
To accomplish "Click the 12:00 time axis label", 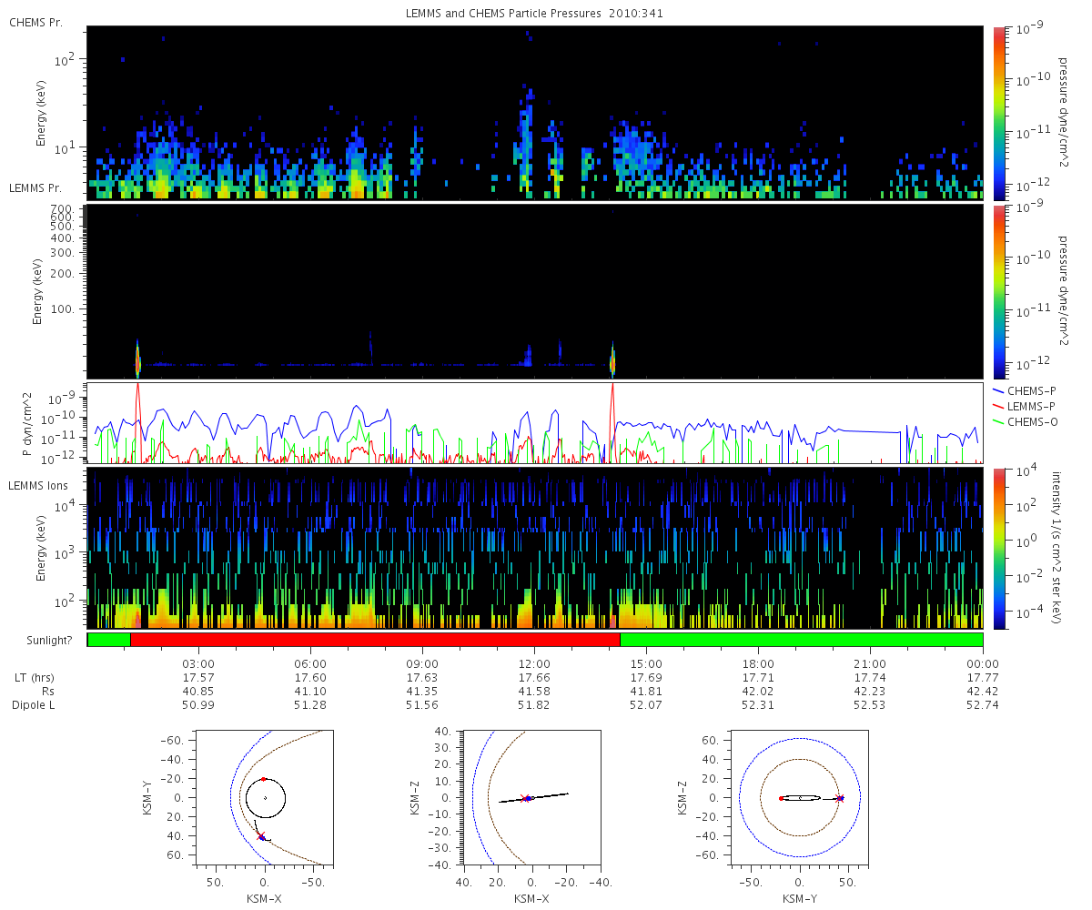I will 534,663.
